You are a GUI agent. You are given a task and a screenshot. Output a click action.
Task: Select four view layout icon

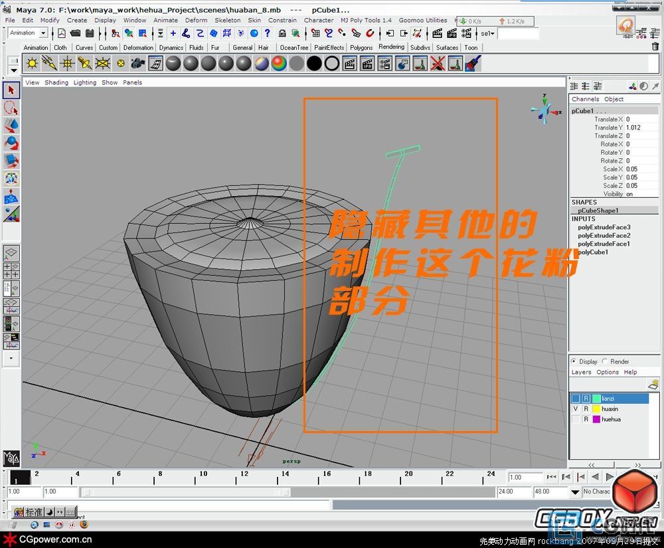point(11,271)
